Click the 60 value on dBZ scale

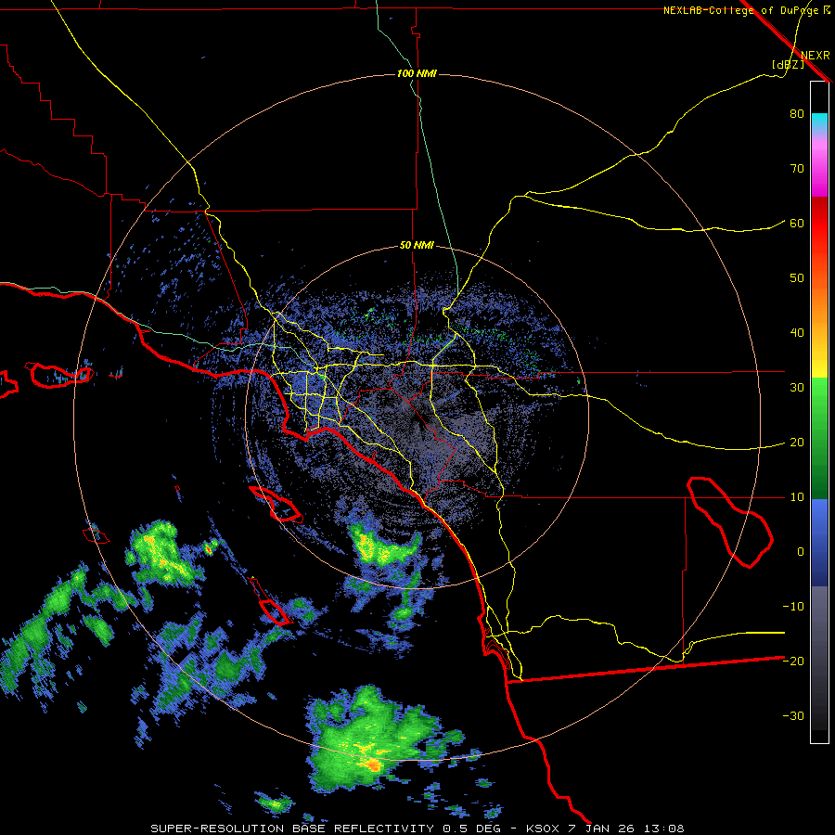(797, 224)
